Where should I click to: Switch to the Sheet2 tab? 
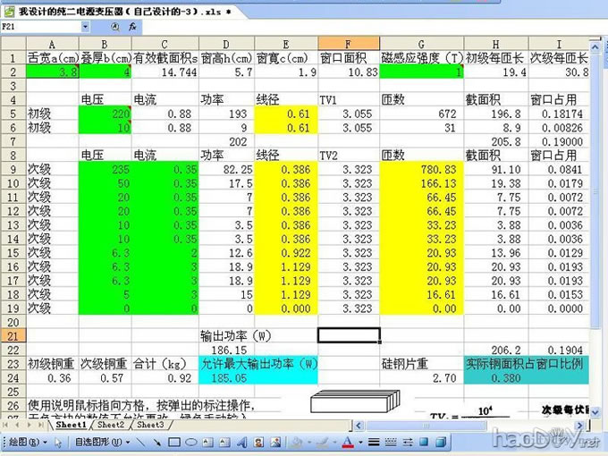(x=111, y=425)
